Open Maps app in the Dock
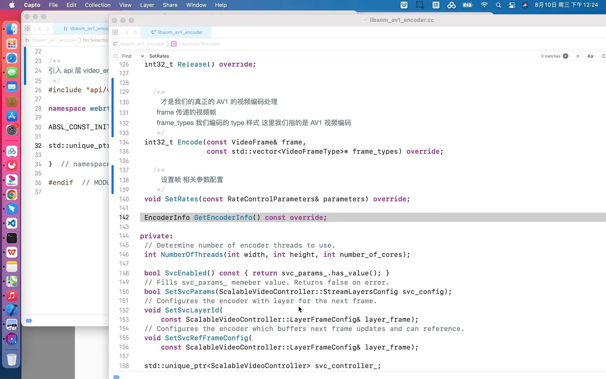The width and height of the screenshot is (606, 379). coord(12,281)
